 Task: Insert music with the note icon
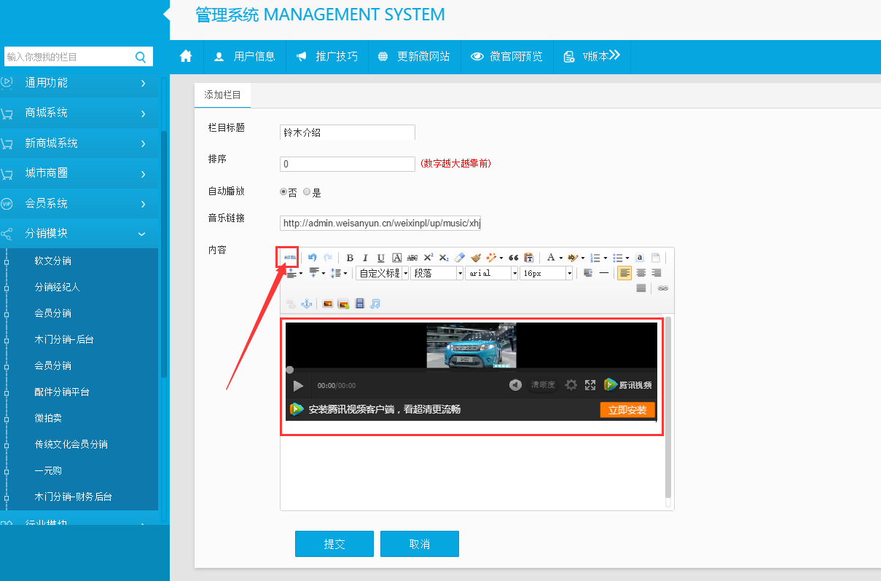(x=375, y=304)
